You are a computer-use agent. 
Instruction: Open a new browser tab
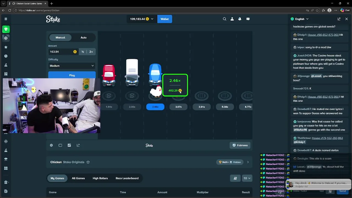[x=51, y=4]
